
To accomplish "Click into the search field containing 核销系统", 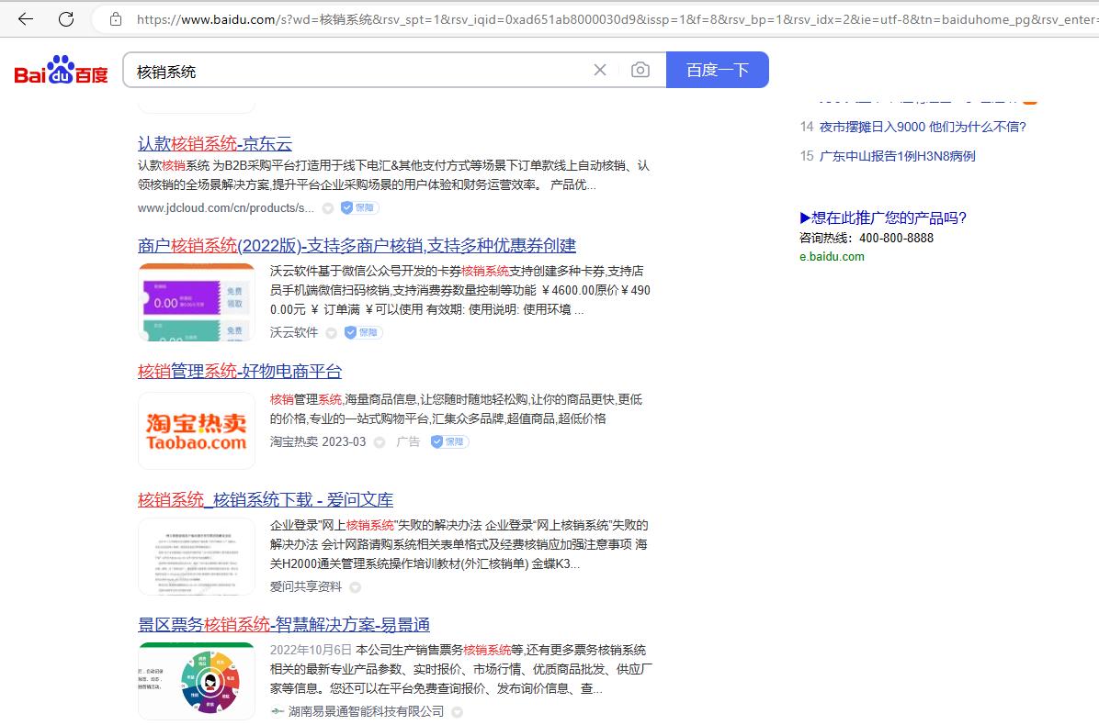I will click(x=358, y=71).
